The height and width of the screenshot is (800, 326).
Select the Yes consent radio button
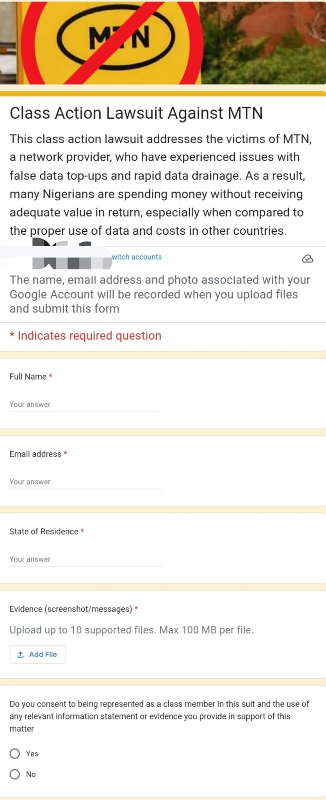point(15,754)
